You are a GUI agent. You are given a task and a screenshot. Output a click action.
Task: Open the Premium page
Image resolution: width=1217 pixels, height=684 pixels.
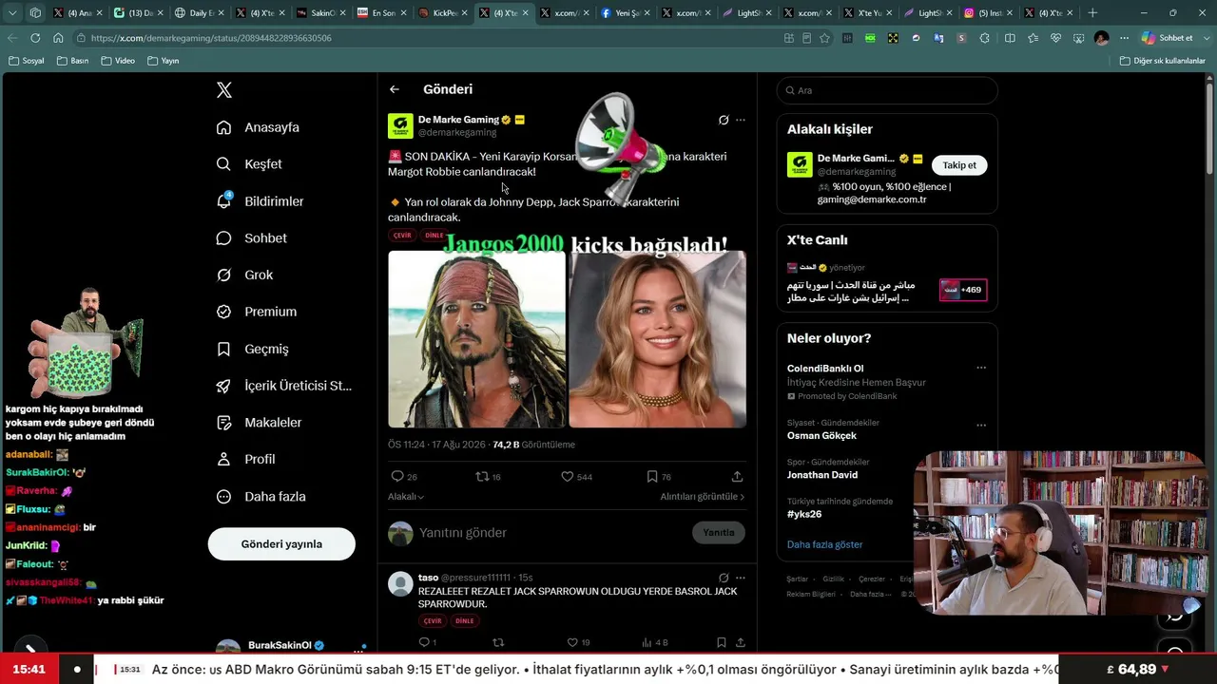[x=257, y=312]
